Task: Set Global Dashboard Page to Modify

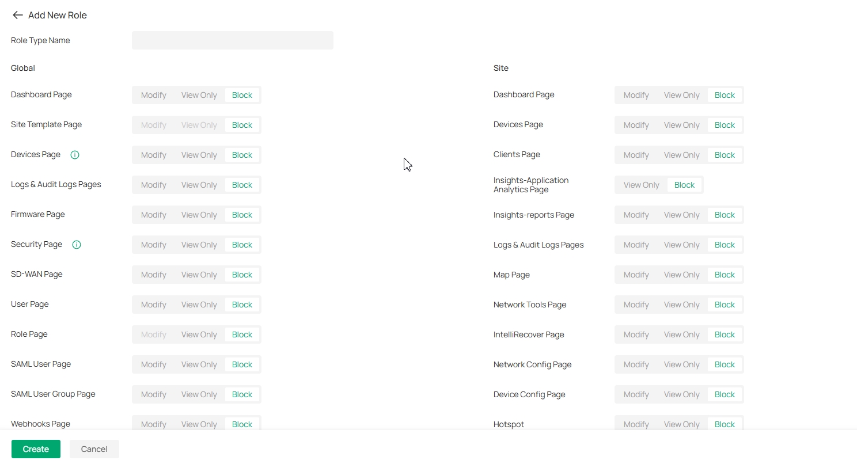Action: 153,95
